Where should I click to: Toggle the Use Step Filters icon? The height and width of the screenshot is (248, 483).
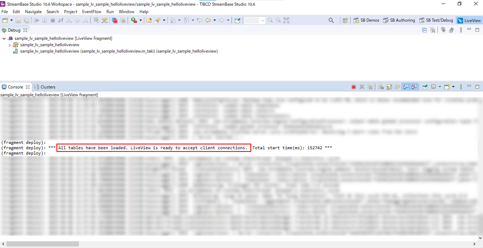(x=105, y=20)
